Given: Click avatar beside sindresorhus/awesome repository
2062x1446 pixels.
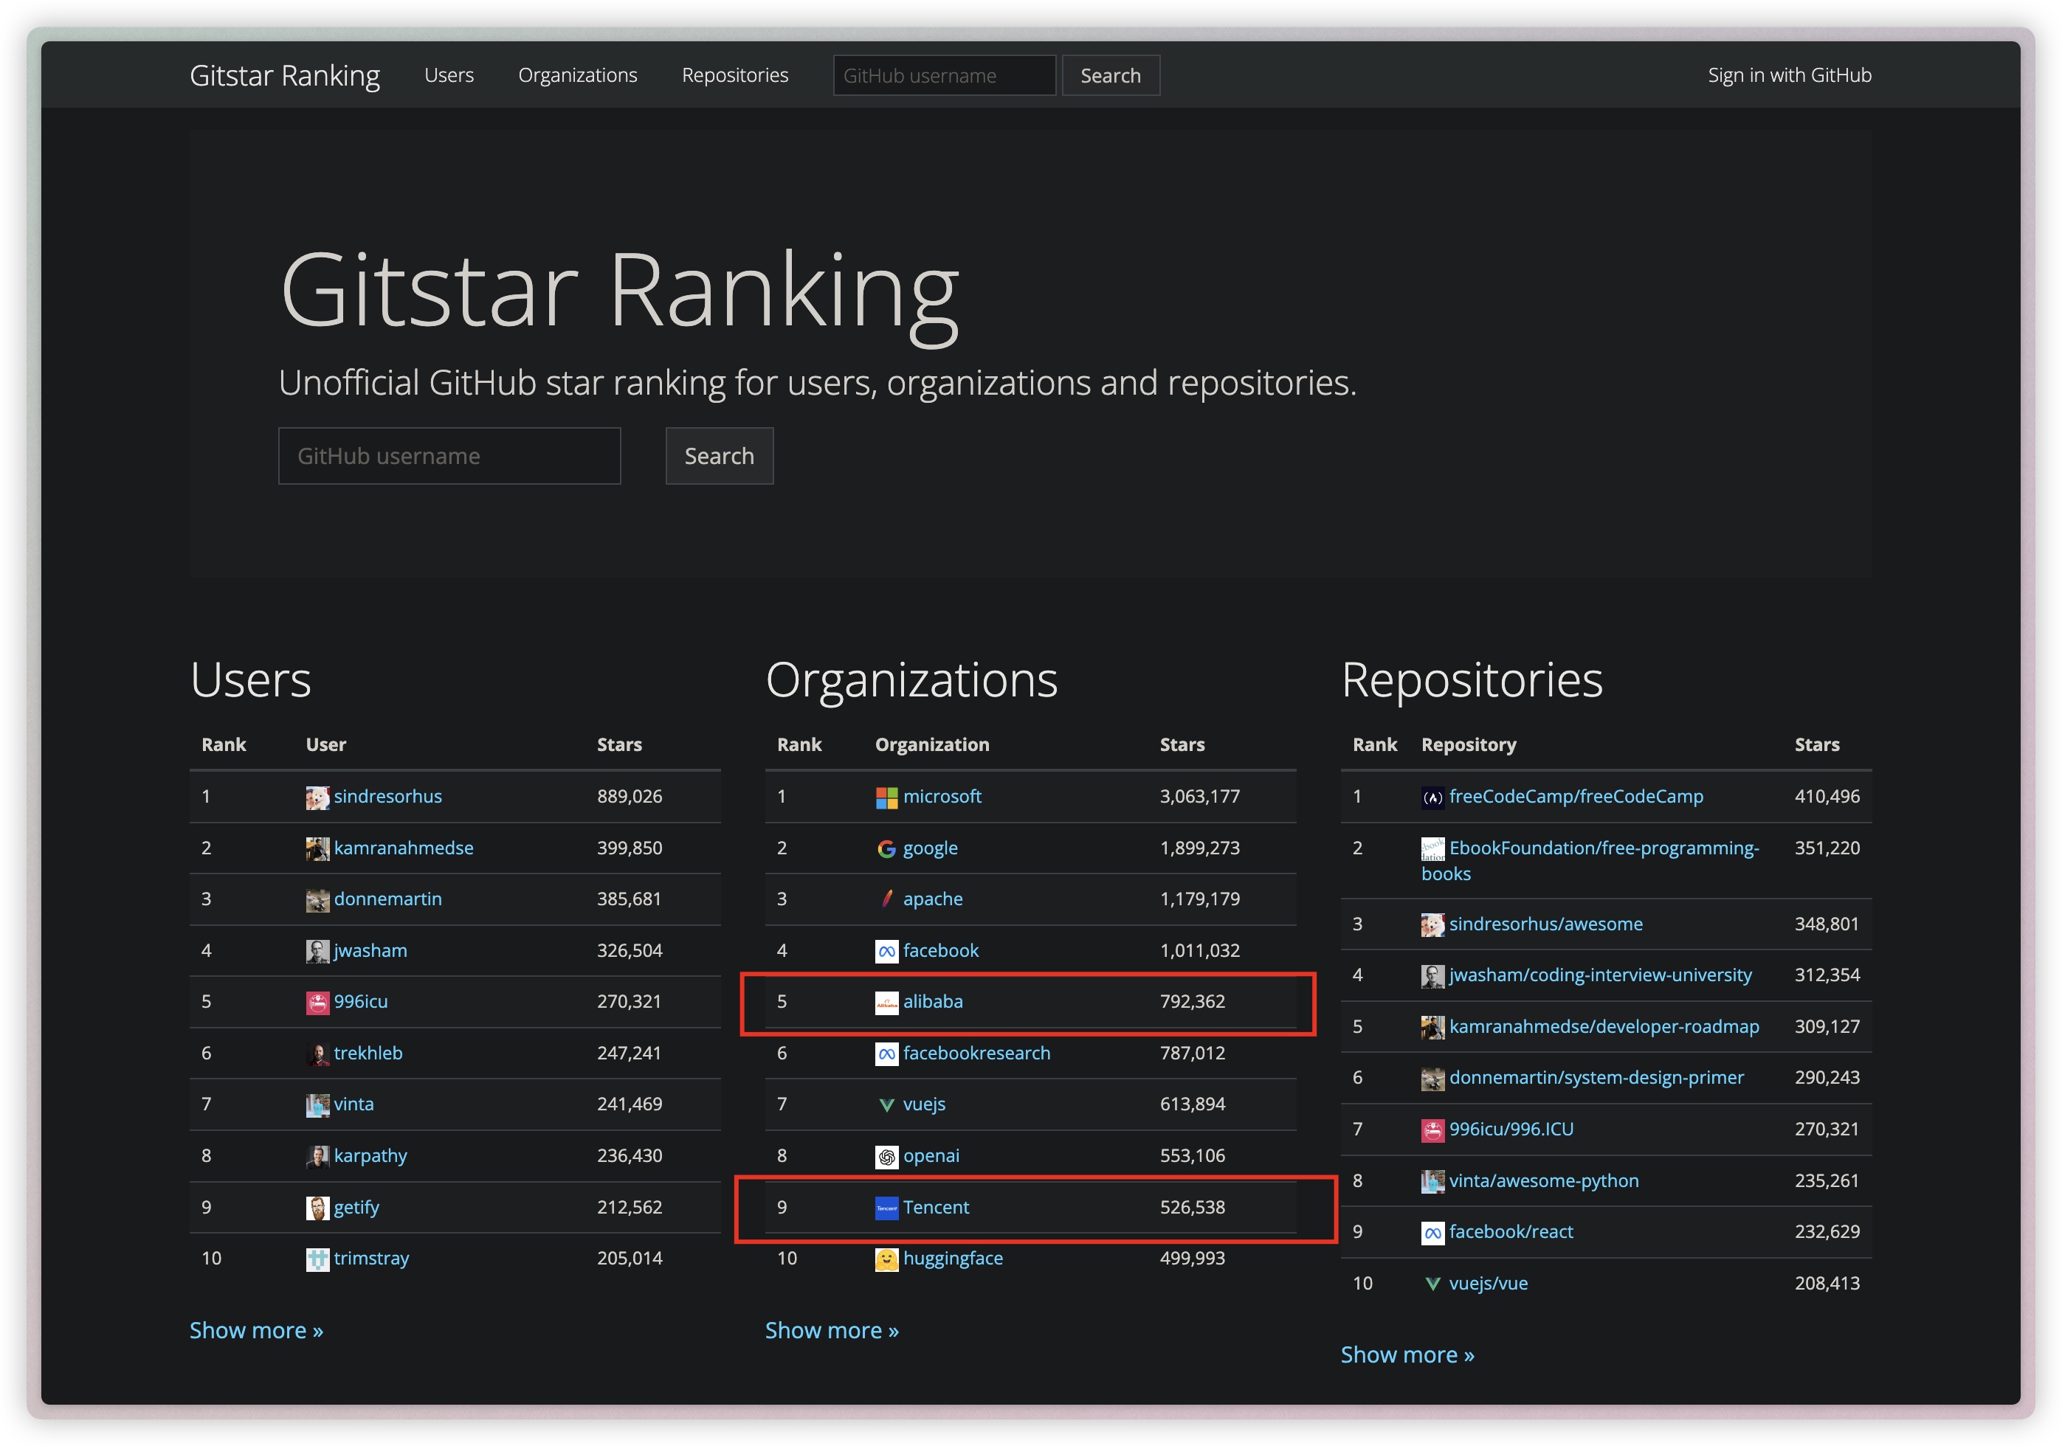Looking at the screenshot, I should (1432, 924).
